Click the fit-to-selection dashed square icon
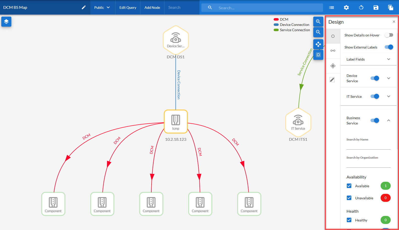399x230 pixels. tap(318, 55)
